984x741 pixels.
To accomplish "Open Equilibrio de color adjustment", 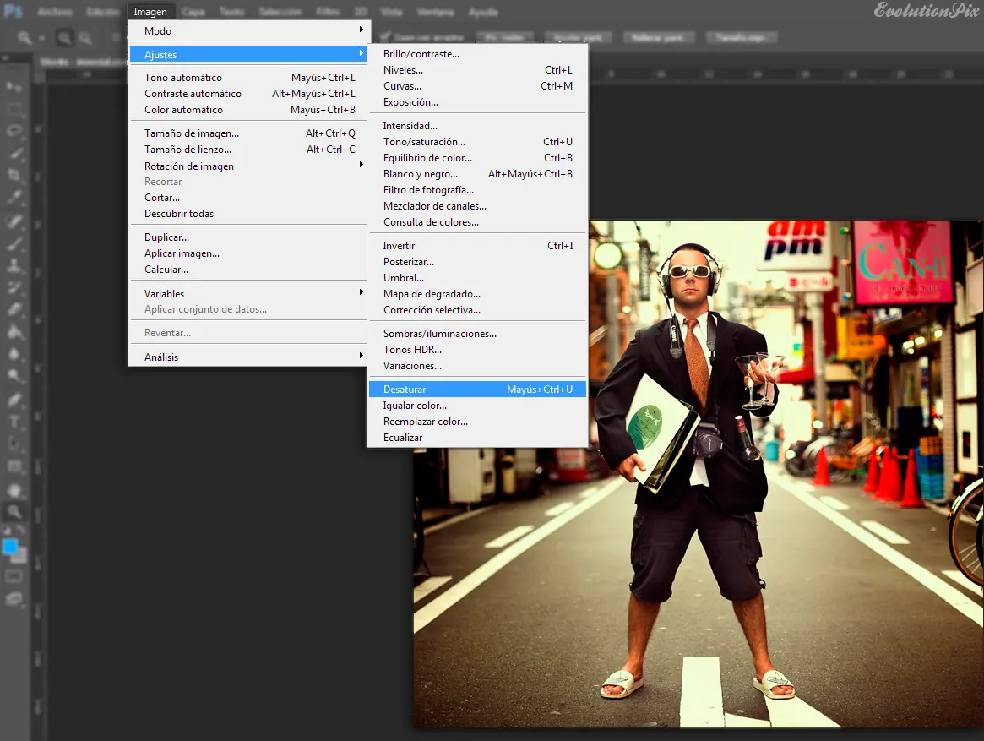I will (x=477, y=158).
